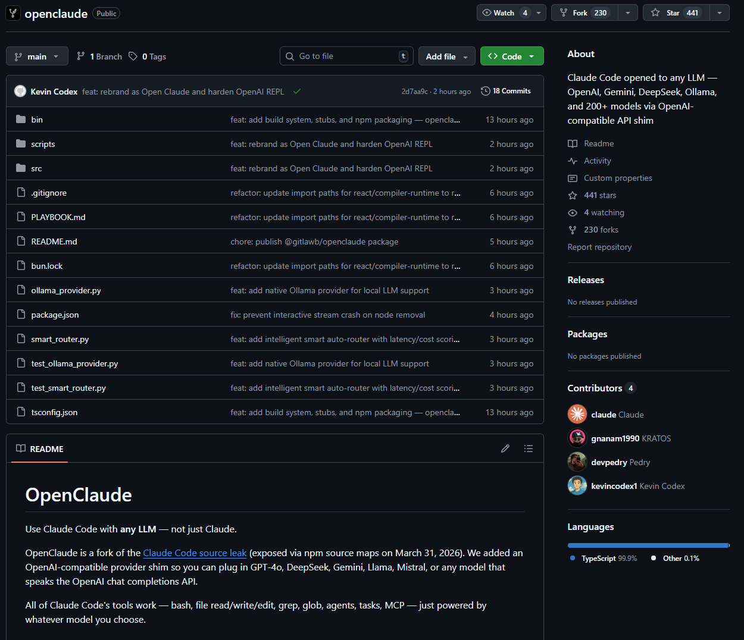Click the tag icon beside 0 Tags
This screenshot has height=640, width=744.
133,56
